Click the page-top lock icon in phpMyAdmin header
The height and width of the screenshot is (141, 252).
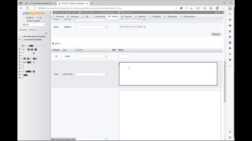click(216, 13)
